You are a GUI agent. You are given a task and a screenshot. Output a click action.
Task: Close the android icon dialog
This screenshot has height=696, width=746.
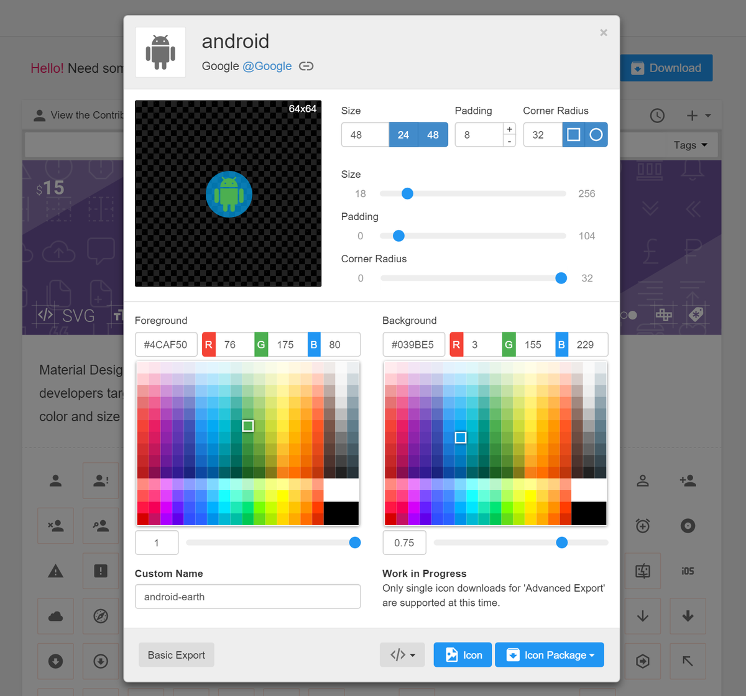(x=603, y=33)
